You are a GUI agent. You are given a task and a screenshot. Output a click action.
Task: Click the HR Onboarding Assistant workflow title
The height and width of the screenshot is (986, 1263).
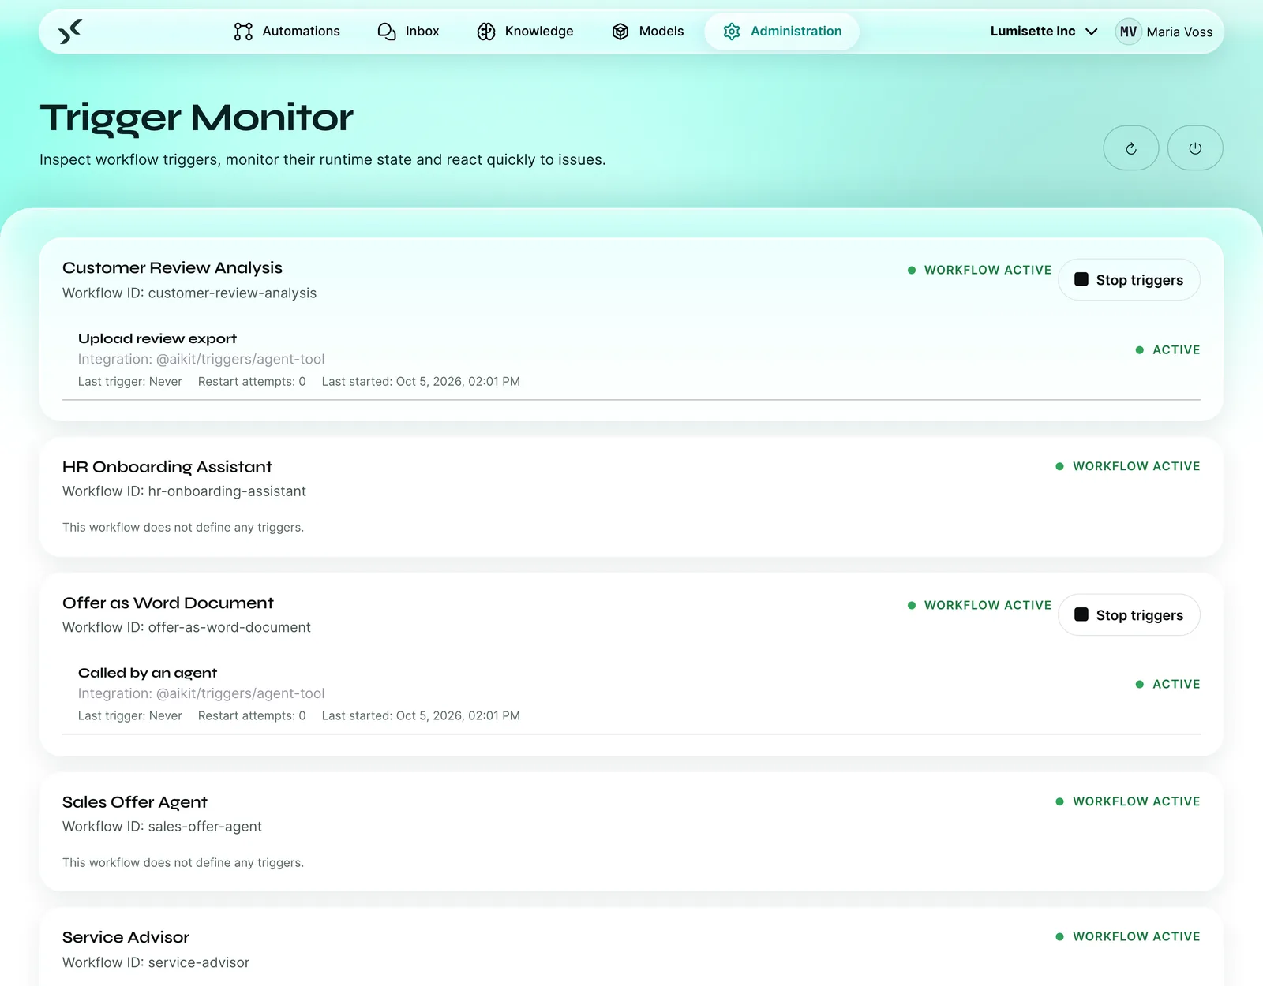[x=167, y=467]
